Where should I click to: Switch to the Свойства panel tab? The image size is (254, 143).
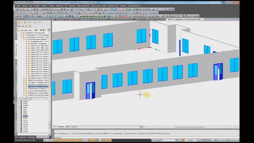point(23,137)
